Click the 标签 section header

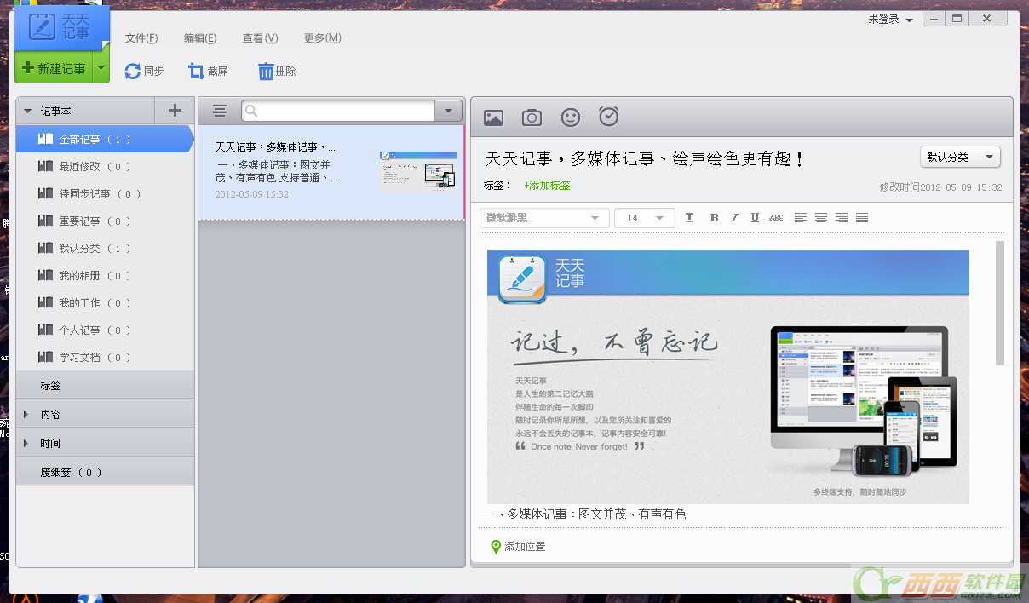coord(105,385)
